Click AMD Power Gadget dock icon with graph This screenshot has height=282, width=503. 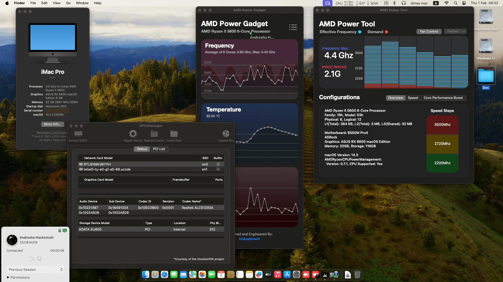click(325, 274)
